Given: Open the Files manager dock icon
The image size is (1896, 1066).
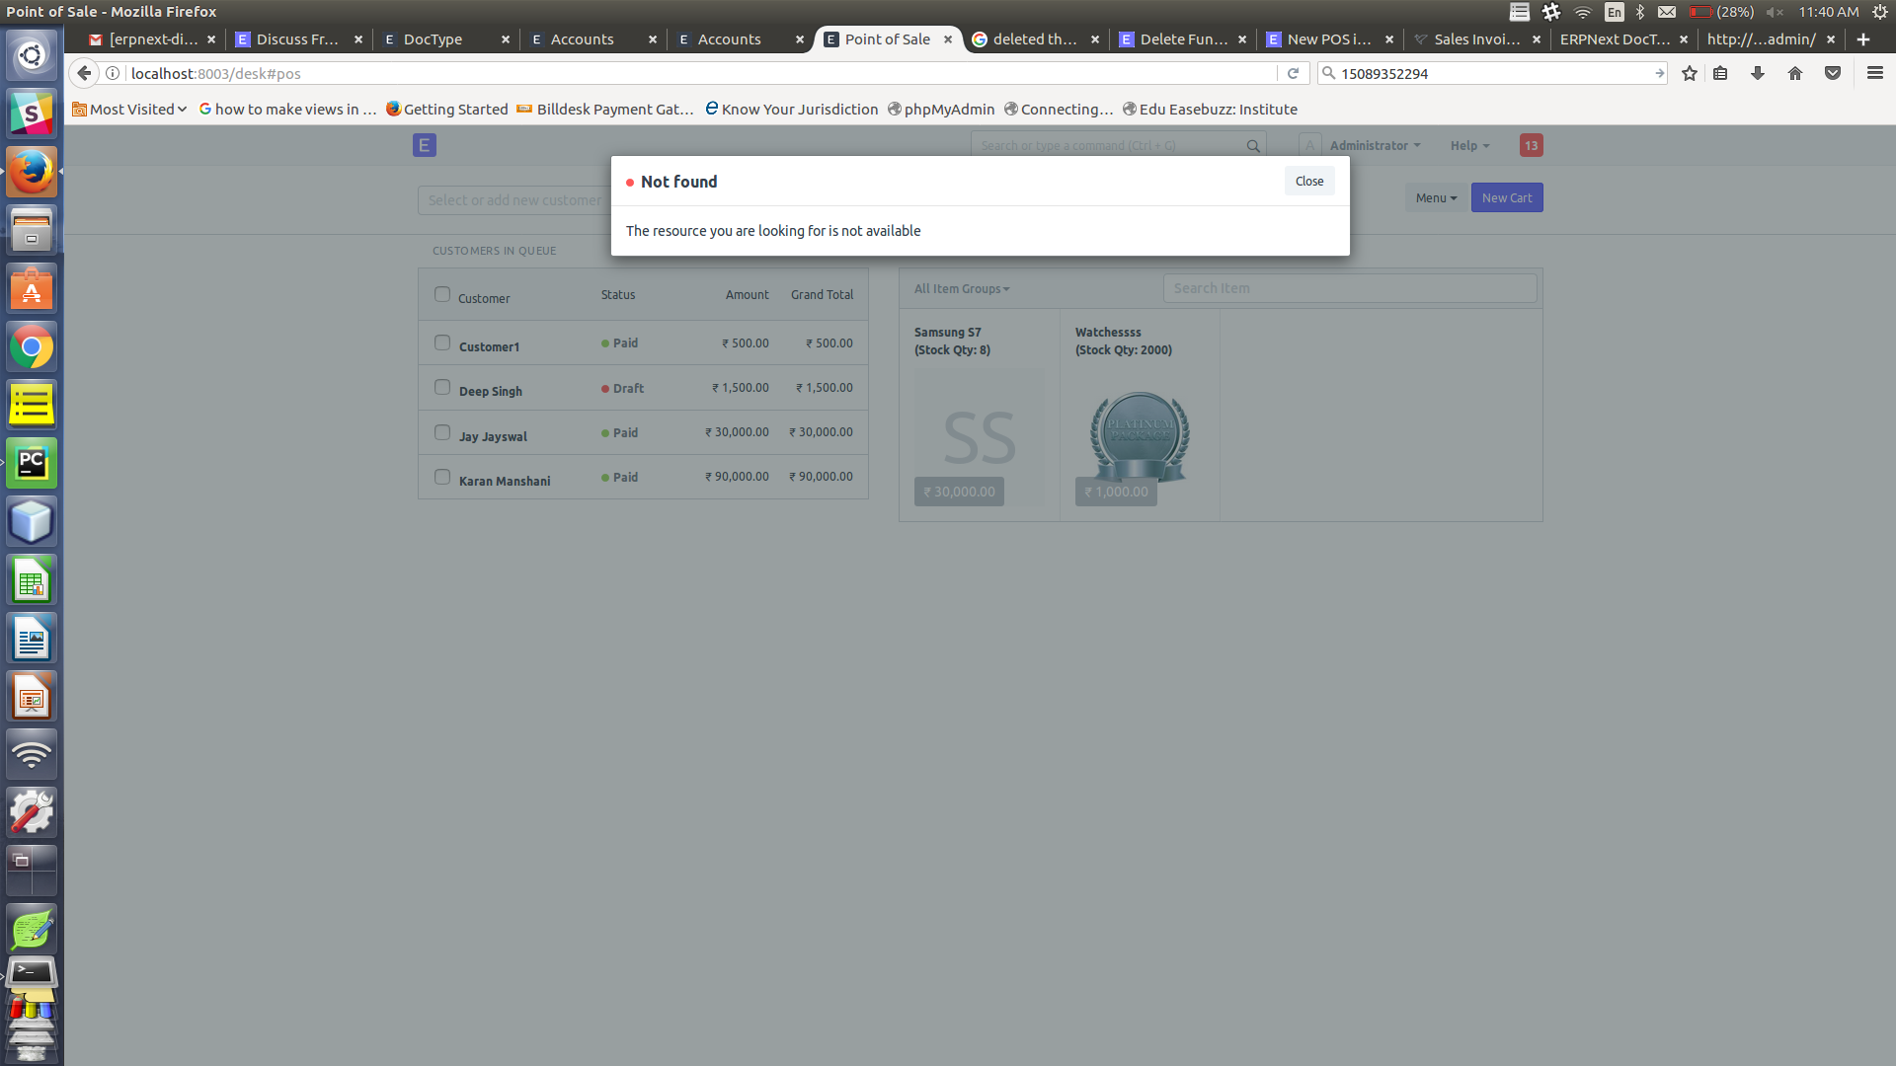Looking at the screenshot, I should tap(32, 230).
